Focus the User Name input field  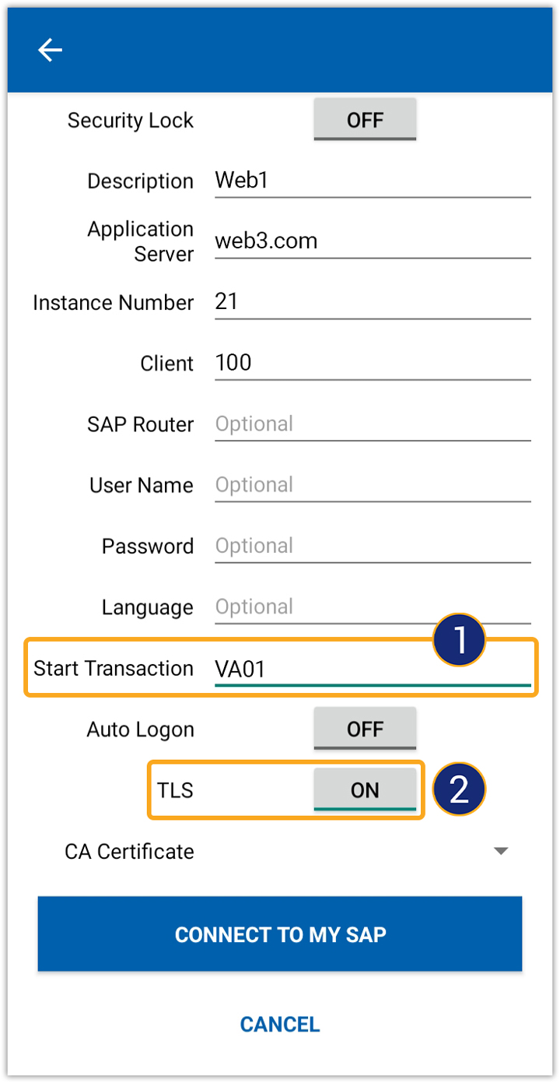[x=372, y=485]
